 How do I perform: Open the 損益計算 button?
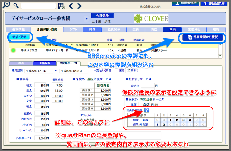(x=214, y=3)
